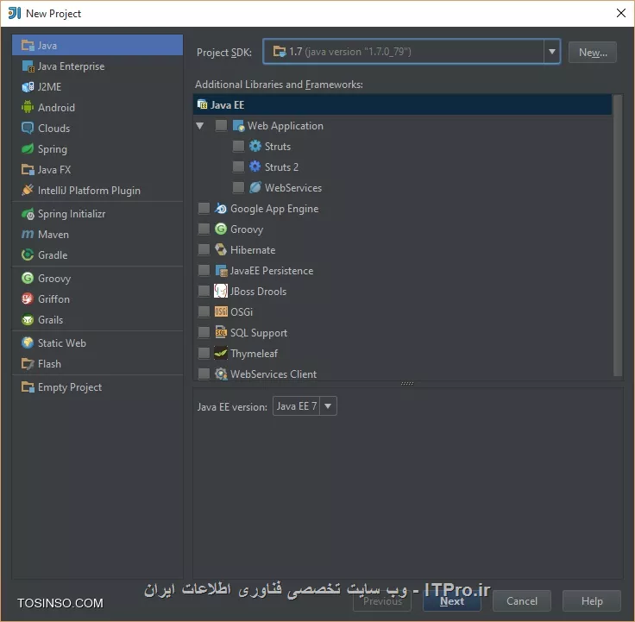Viewport: 635px width, 622px height.
Task: Choose the J2ME module icon
Action: 28,86
